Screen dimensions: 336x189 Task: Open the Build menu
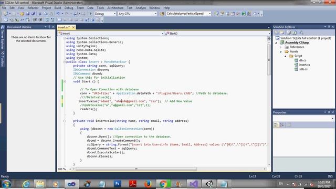(58, 8)
